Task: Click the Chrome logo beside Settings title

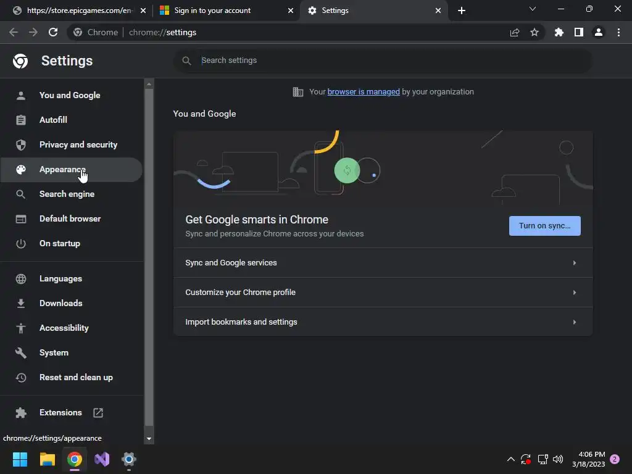Action: pos(20,61)
